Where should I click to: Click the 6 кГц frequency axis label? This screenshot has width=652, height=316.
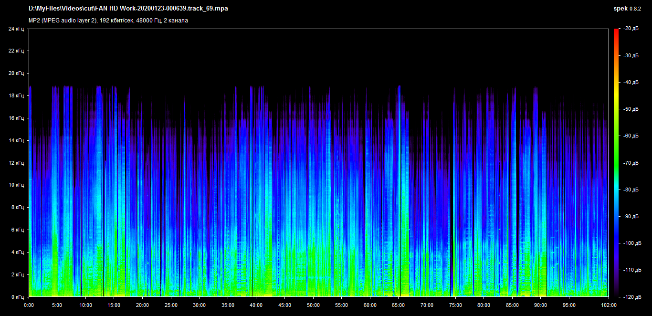18,230
